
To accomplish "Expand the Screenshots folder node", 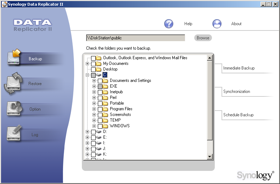I will click(x=94, y=115).
